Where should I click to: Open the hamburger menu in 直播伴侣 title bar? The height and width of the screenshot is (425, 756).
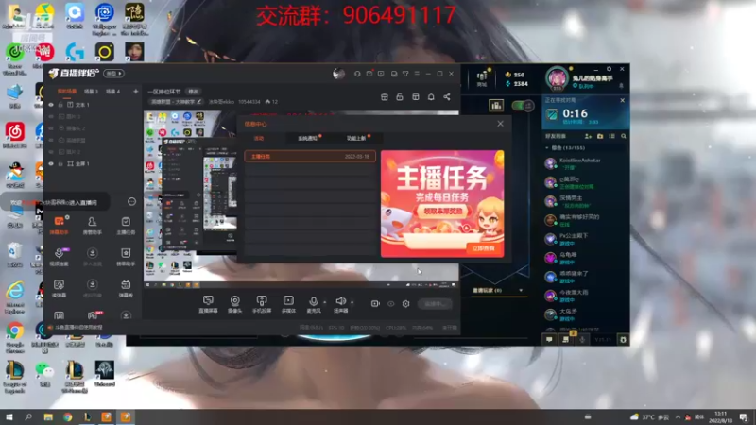(417, 74)
